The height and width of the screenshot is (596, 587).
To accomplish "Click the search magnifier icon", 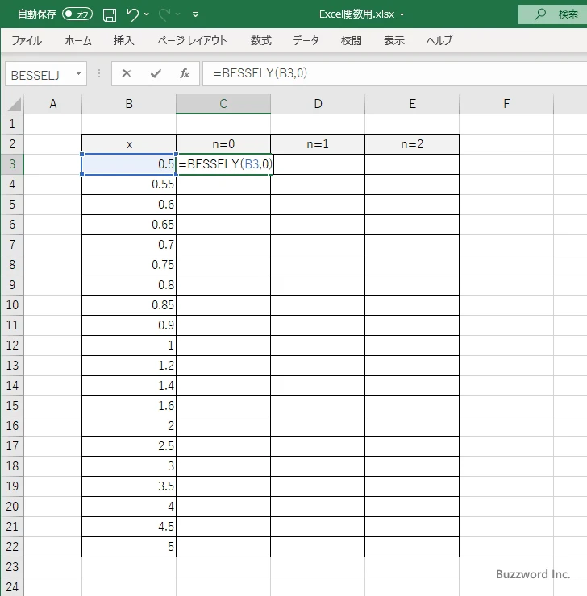I will point(540,14).
